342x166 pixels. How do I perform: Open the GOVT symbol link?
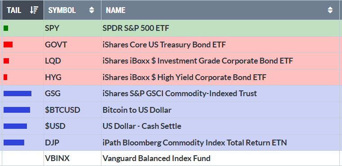pyautogui.click(x=56, y=45)
